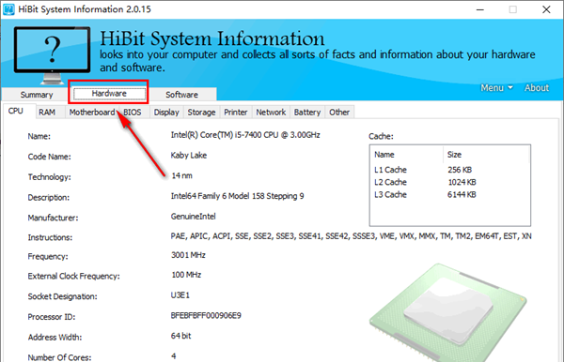Close the HiBit System Information window

(546, 9)
